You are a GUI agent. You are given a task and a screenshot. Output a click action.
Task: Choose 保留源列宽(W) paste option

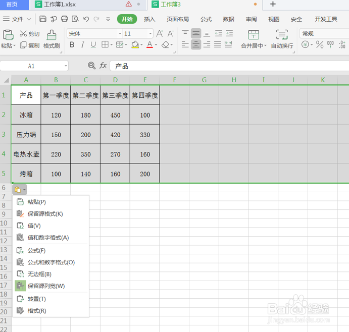(51, 286)
